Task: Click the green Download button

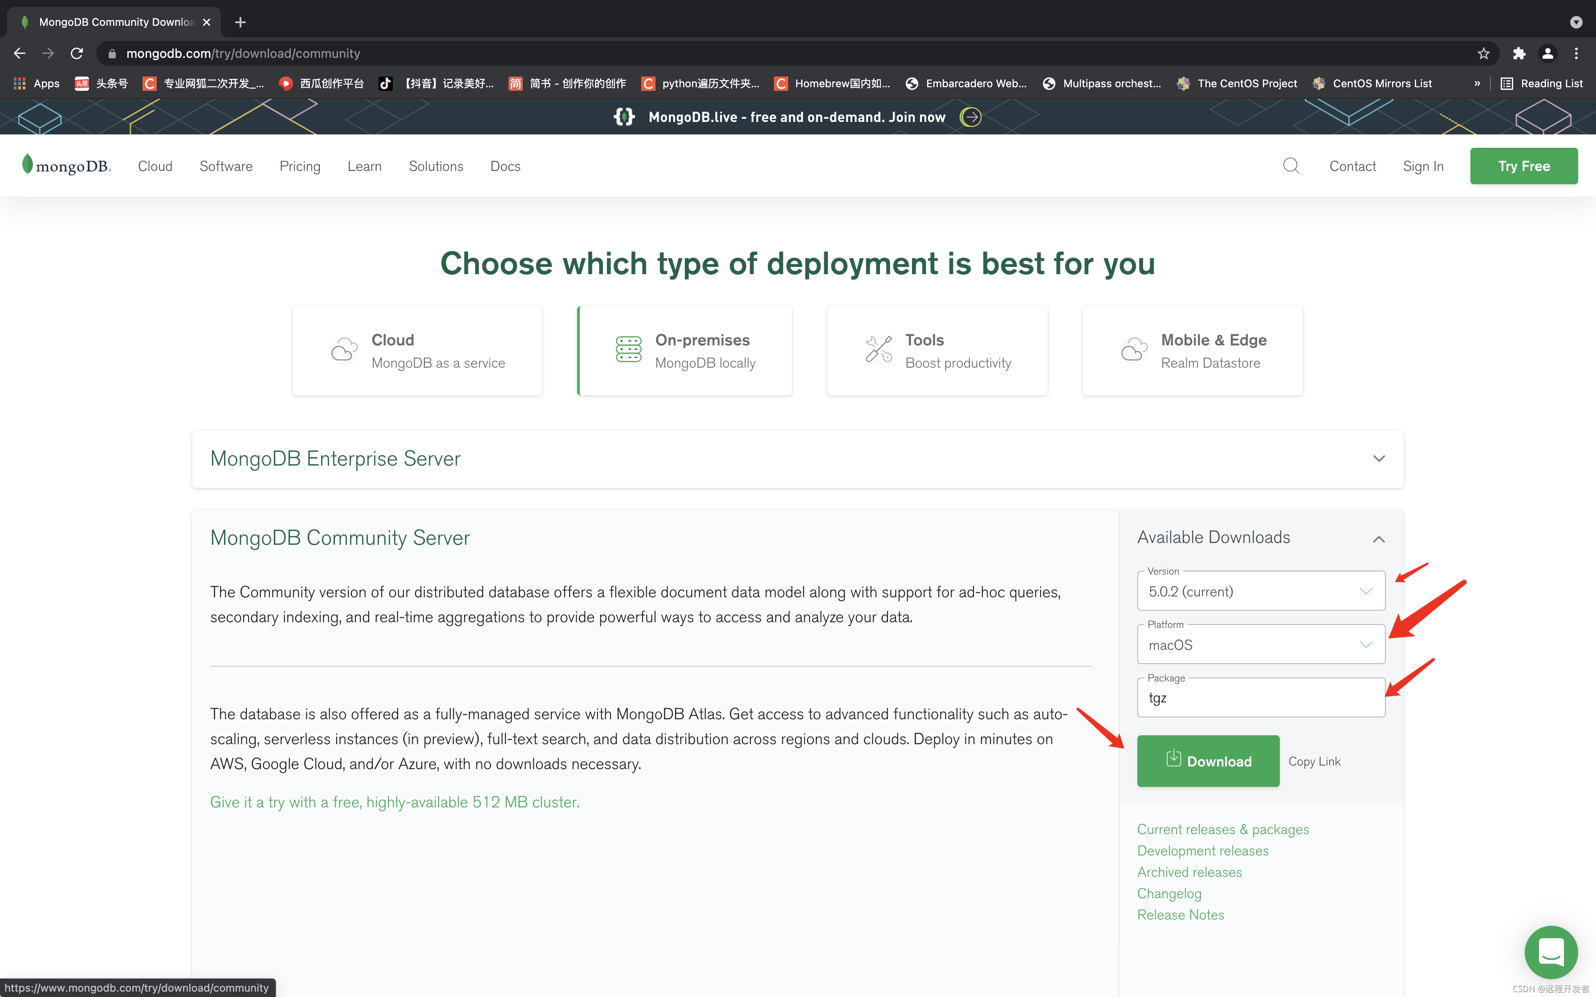Action: [x=1208, y=761]
